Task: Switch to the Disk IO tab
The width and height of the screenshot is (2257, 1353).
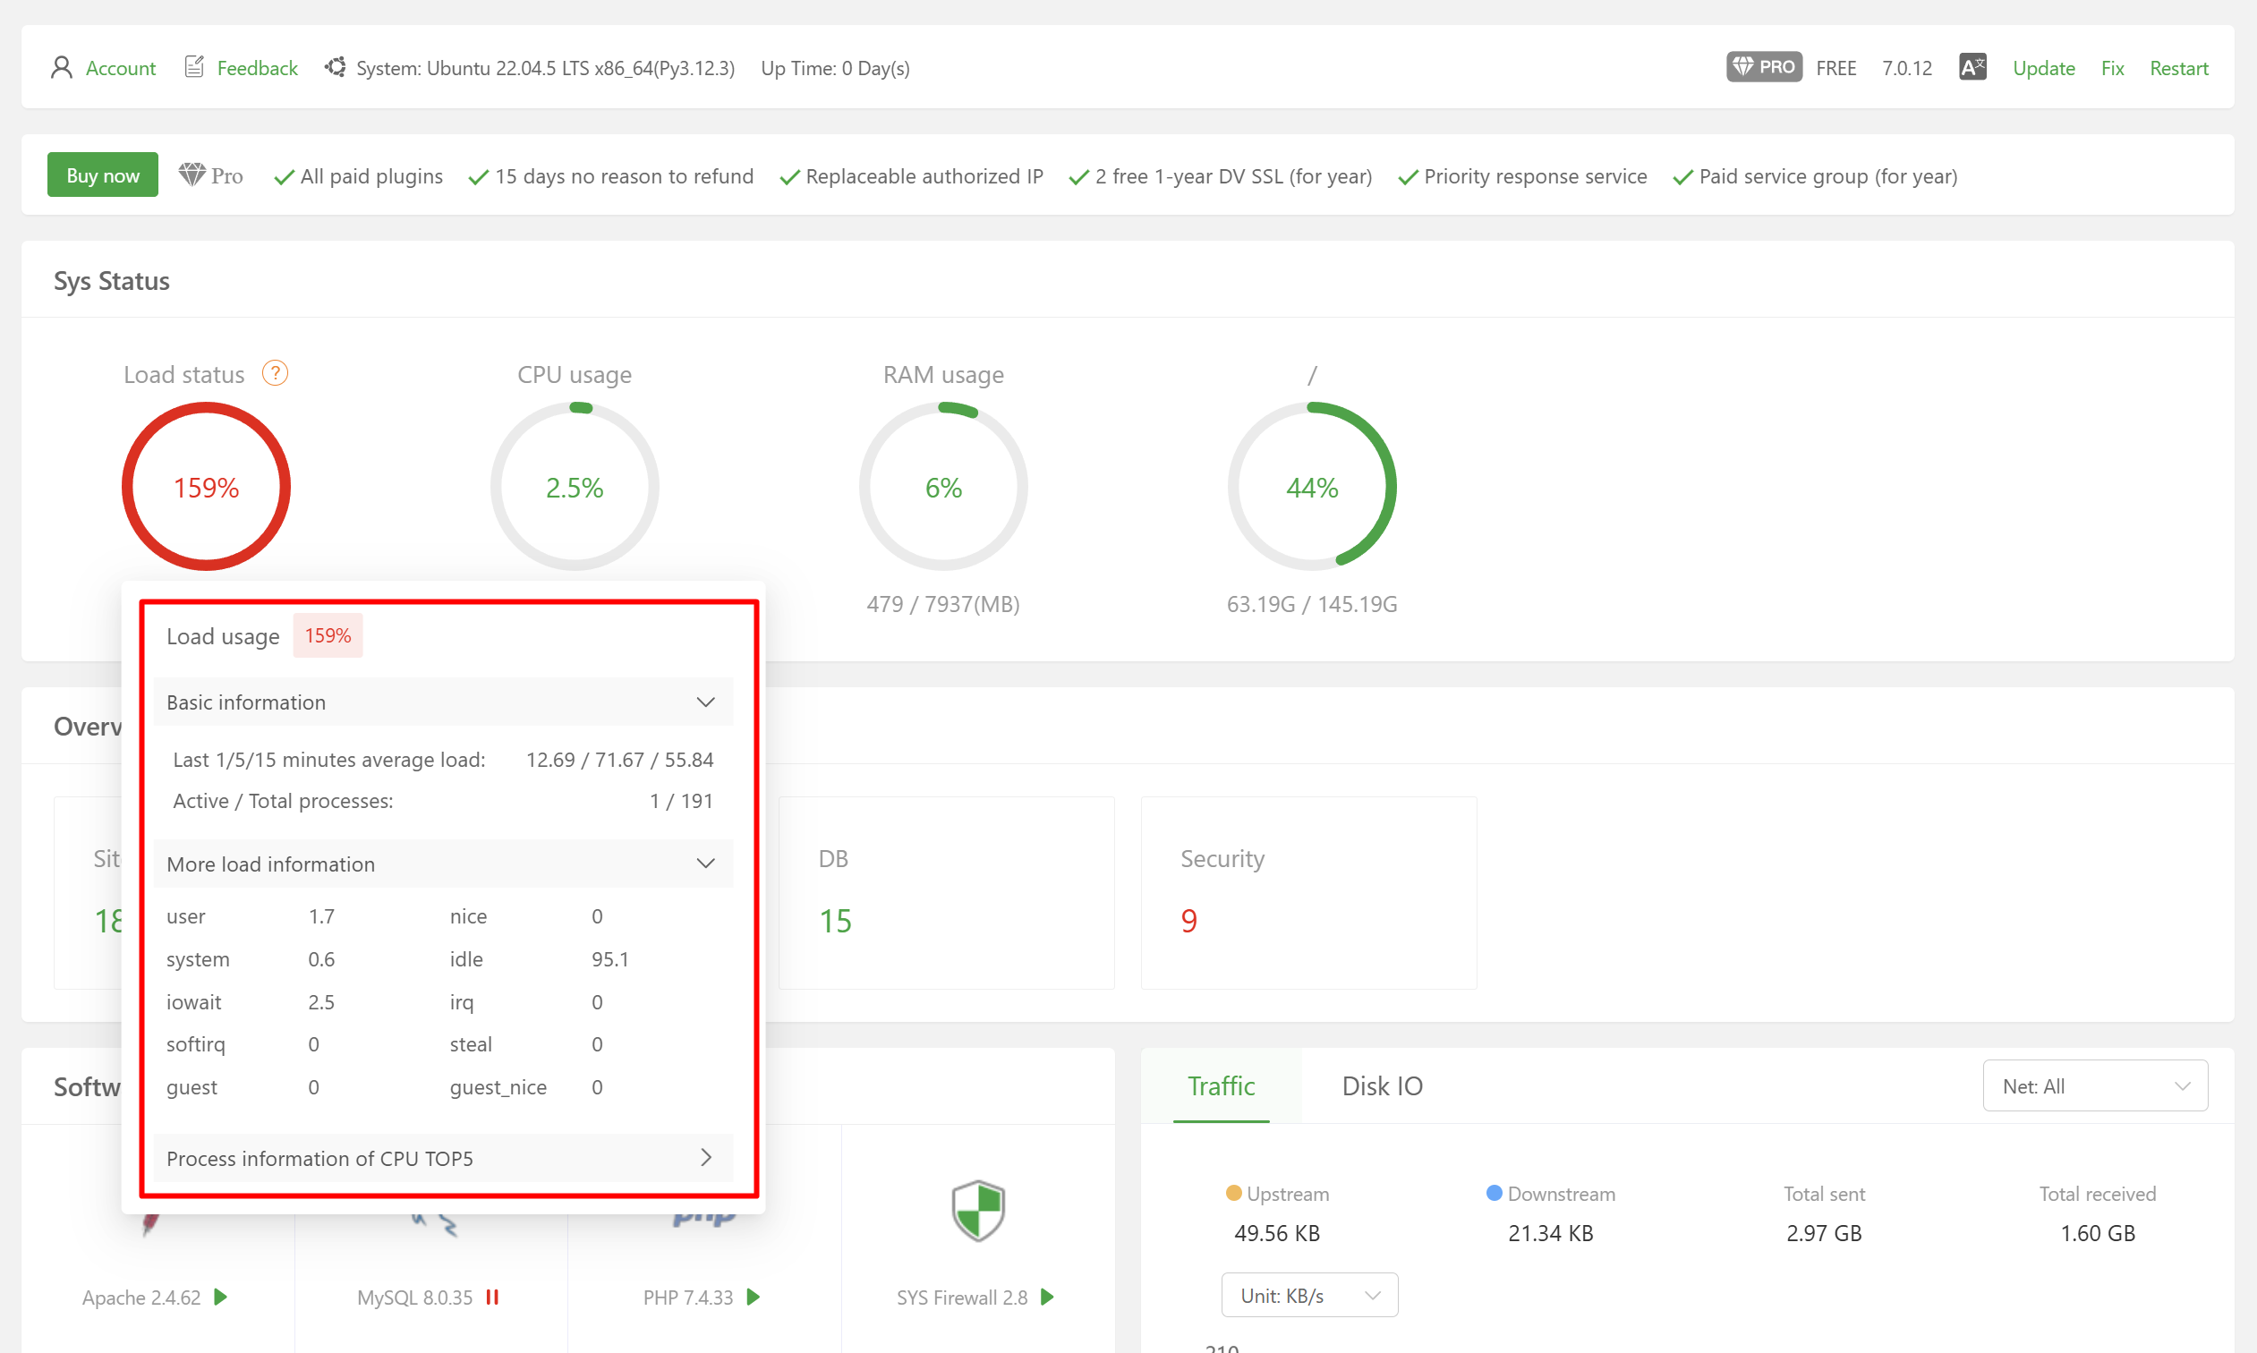Action: pyautogui.click(x=1381, y=1085)
